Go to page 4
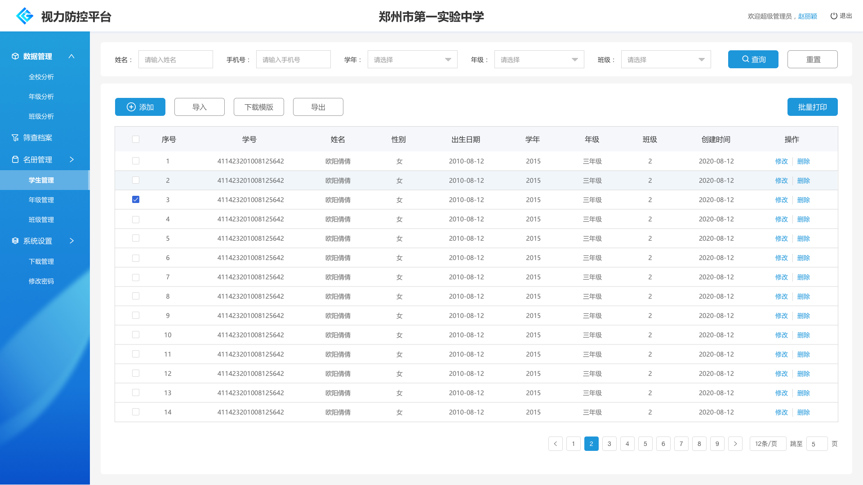This screenshot has height=485, width=863. pyautogui.click(x=627, y=444)
